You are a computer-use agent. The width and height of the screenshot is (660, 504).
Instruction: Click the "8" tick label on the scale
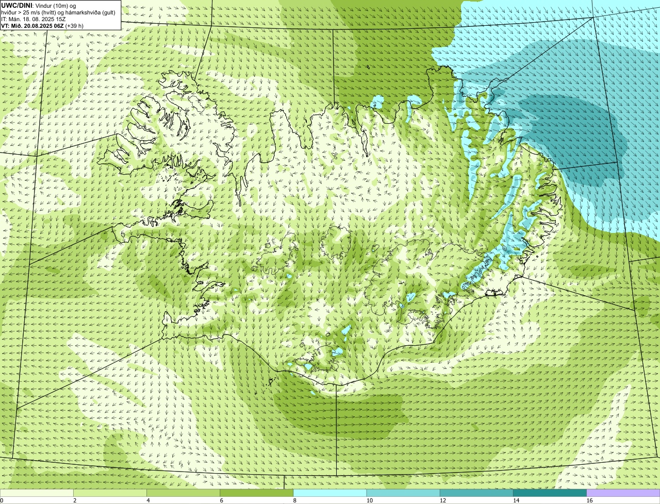(295, 500)
